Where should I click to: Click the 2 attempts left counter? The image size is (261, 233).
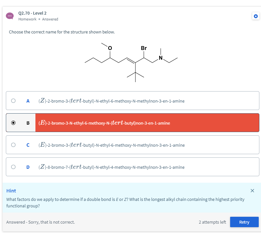[212, 222]
